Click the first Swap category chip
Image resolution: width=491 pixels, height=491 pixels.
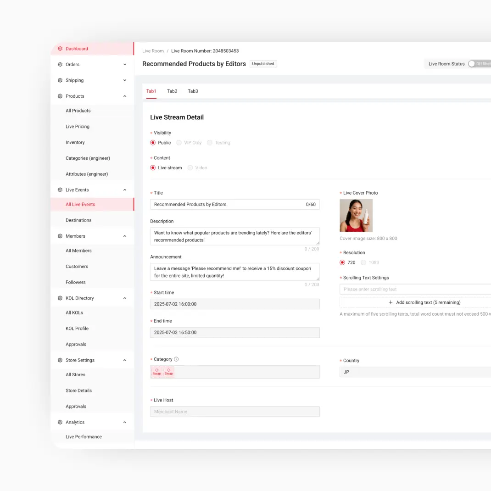pyautogui.click(x=156, y=371)
